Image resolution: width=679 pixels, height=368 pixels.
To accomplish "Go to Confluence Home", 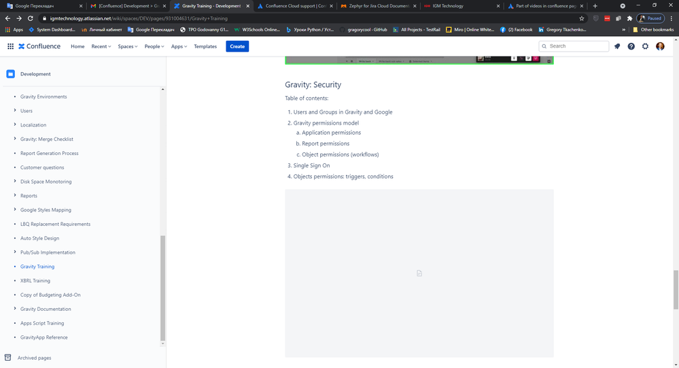I will click(x=77, y=46).
